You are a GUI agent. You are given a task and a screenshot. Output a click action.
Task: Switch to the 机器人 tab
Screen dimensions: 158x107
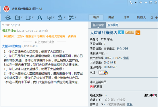click(x=141, y=17)
